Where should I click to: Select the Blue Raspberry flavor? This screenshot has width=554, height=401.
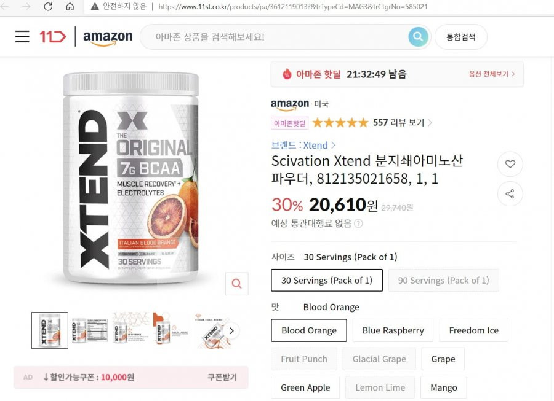point(393,330)
